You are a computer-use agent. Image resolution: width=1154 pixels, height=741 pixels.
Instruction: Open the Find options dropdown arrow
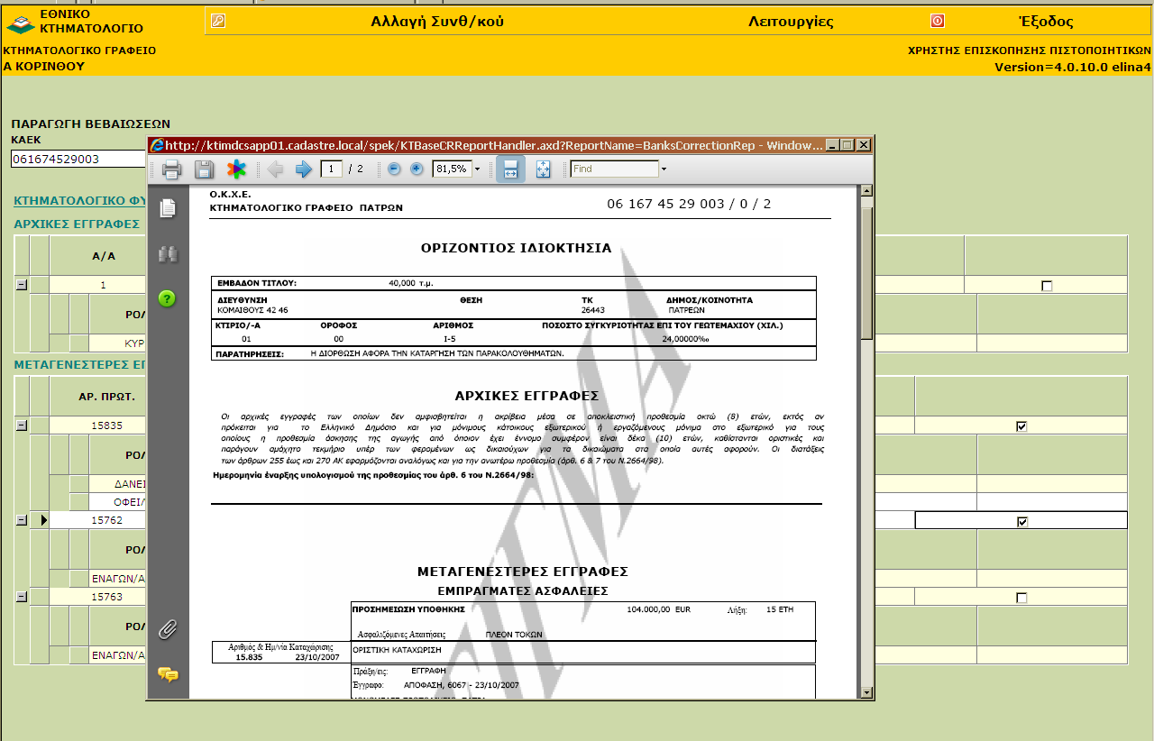[x=664, y=169]
